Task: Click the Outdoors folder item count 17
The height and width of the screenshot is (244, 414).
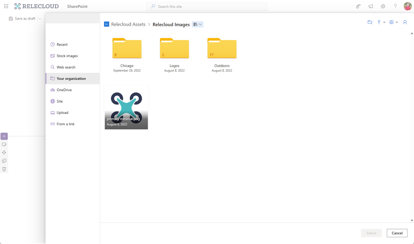Action: point(211,55)
